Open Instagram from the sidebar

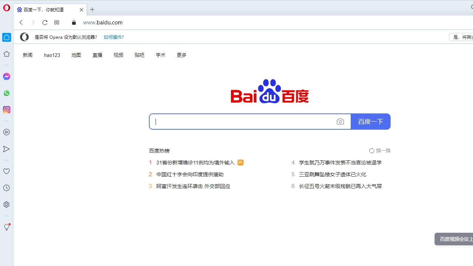6,110
